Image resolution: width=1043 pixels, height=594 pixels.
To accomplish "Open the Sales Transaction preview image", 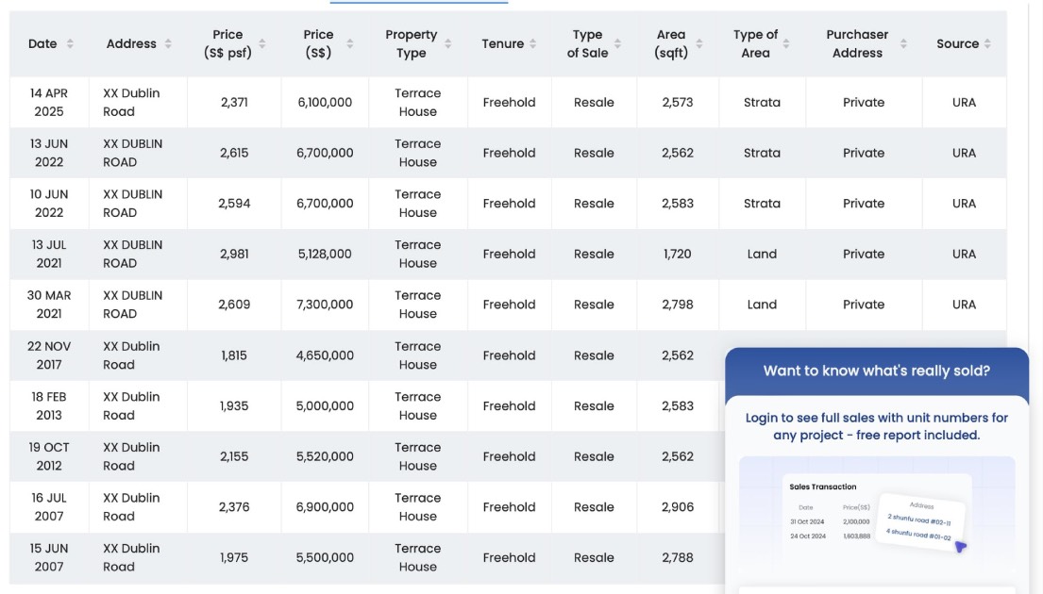I will (x=877, y=514).
